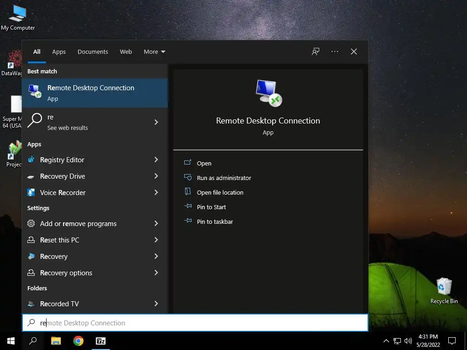Switch to the All search tab

click(37, 52)
